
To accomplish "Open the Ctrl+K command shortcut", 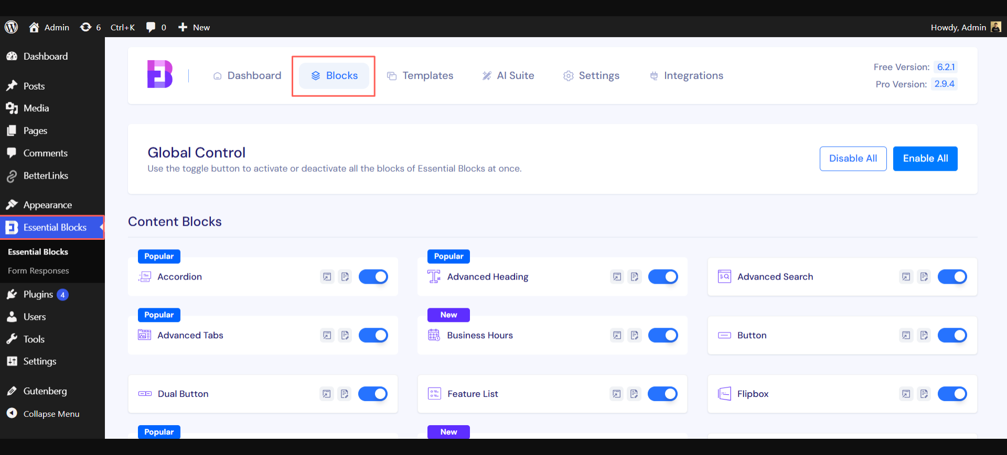I will coord(123,27).
